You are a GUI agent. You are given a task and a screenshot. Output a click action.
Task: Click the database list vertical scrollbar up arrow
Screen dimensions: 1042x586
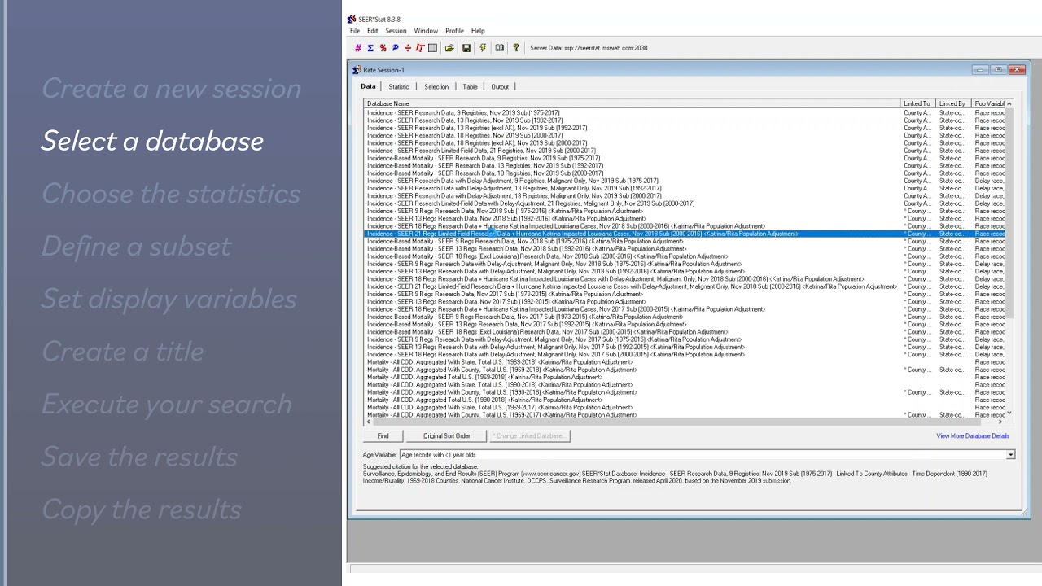click(1009, 103)
